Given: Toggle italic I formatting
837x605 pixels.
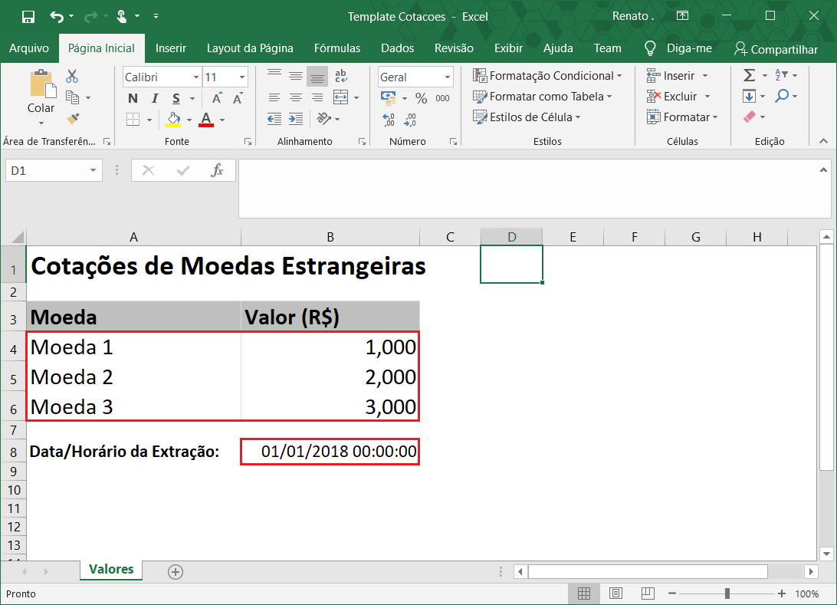Looking at the screenshot, I should click(155, 98).
